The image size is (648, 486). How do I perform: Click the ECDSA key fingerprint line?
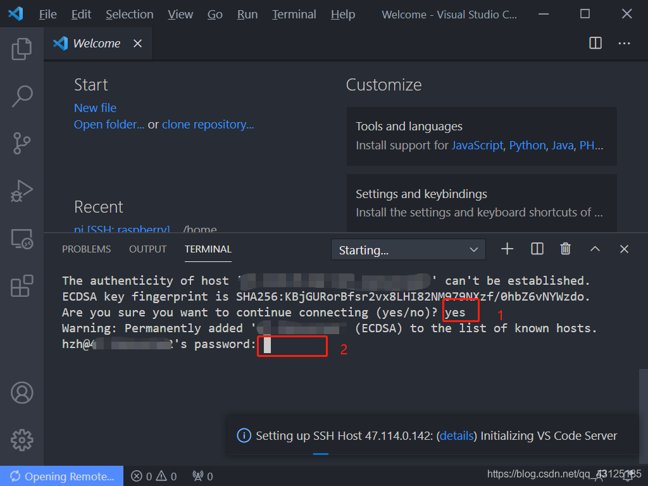click(x=326, y=297)
